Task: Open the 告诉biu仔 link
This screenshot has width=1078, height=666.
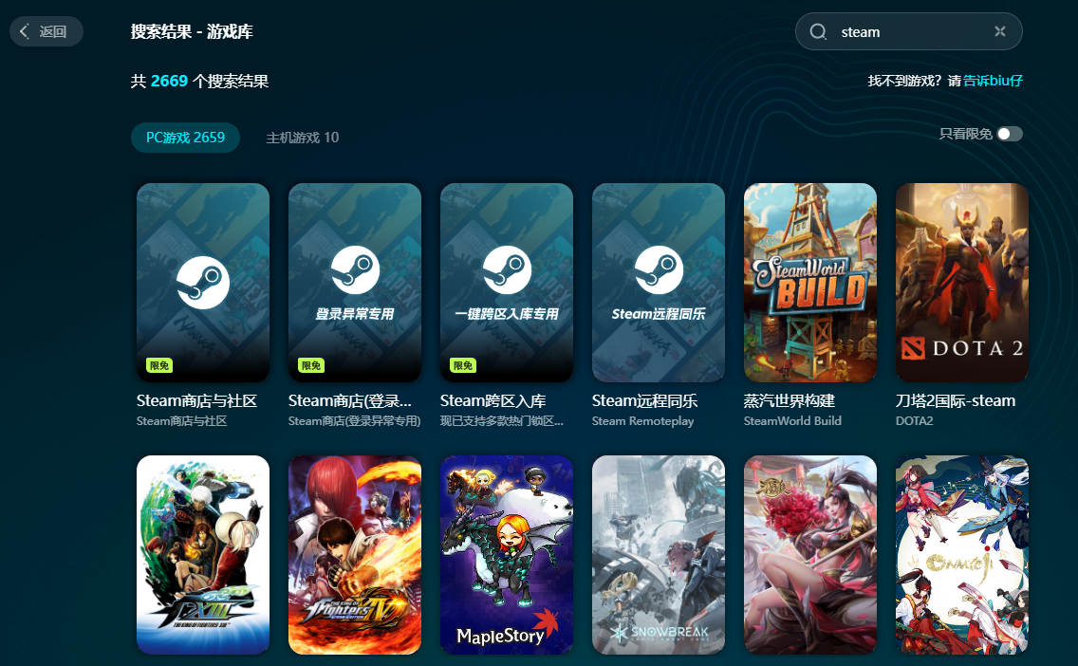Action: coord(993,81)
